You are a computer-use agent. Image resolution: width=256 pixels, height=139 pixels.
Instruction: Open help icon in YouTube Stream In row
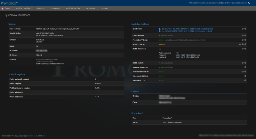pos(242,72)
